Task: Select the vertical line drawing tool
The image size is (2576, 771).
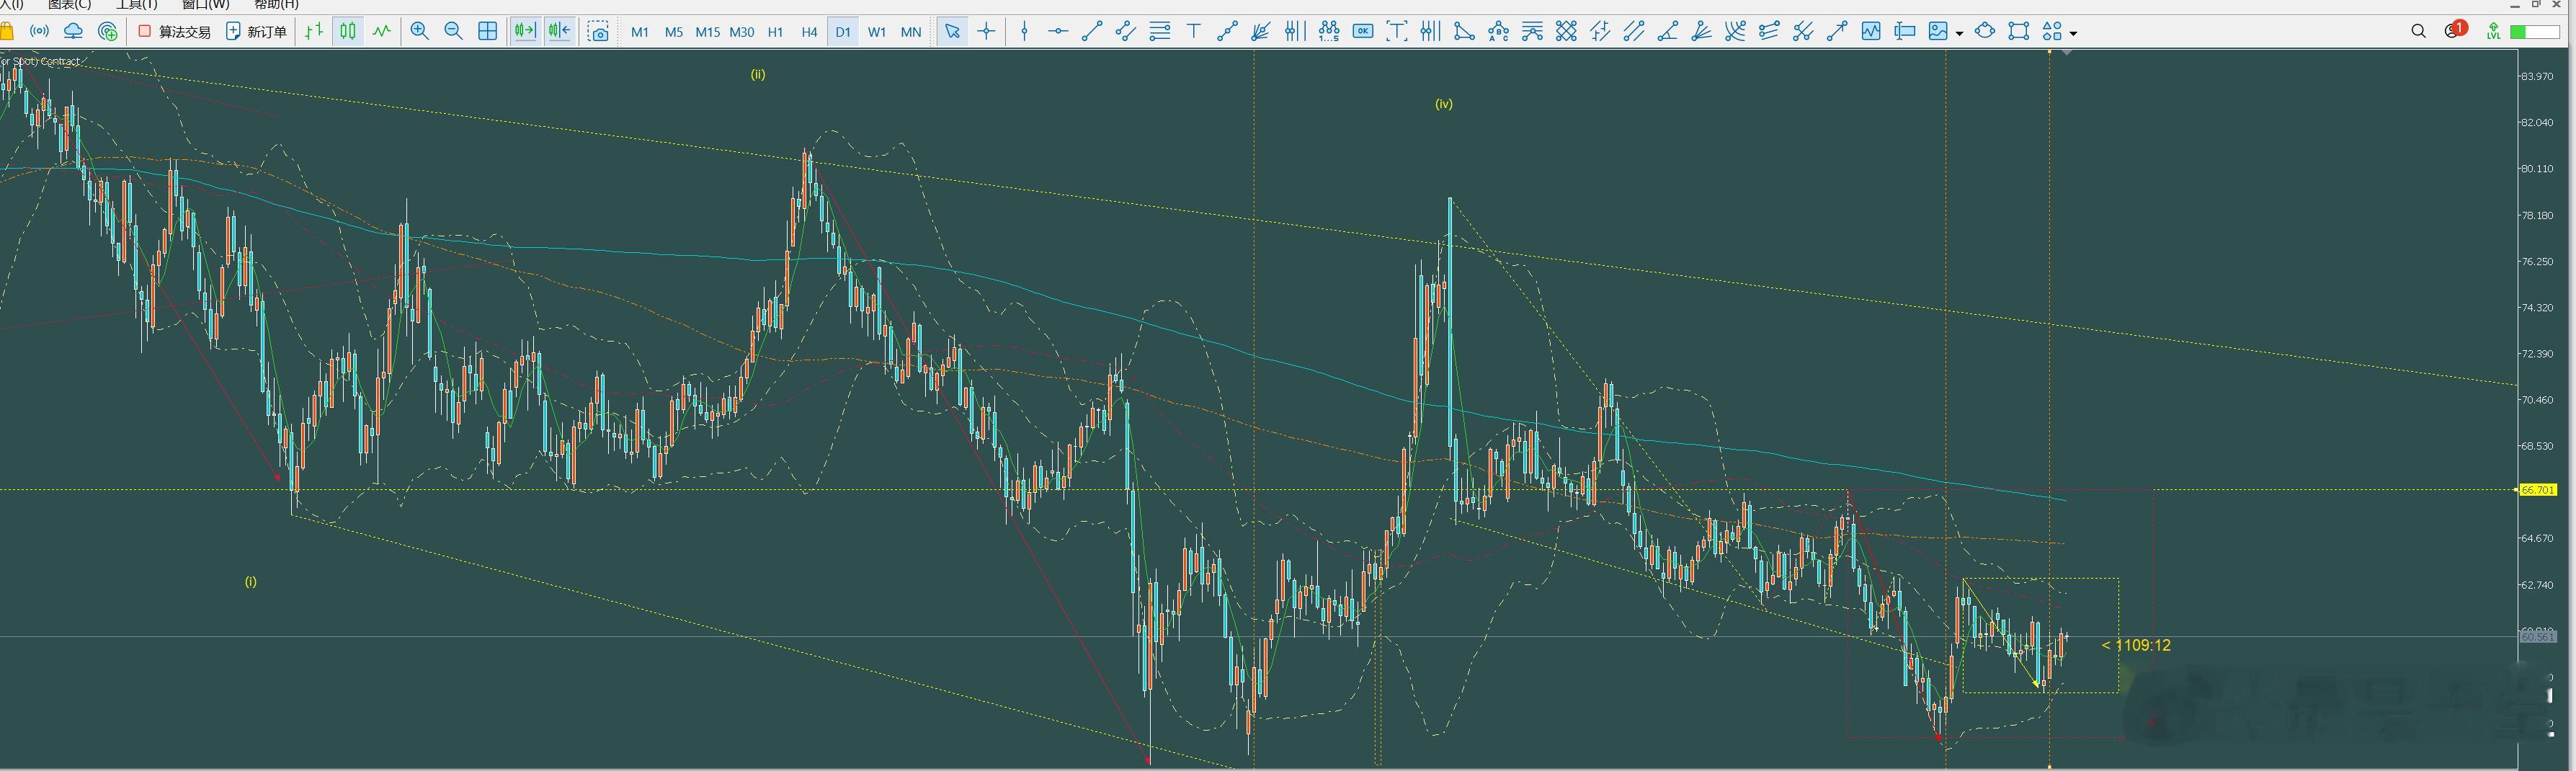Action: click(x=1024, y=32)
